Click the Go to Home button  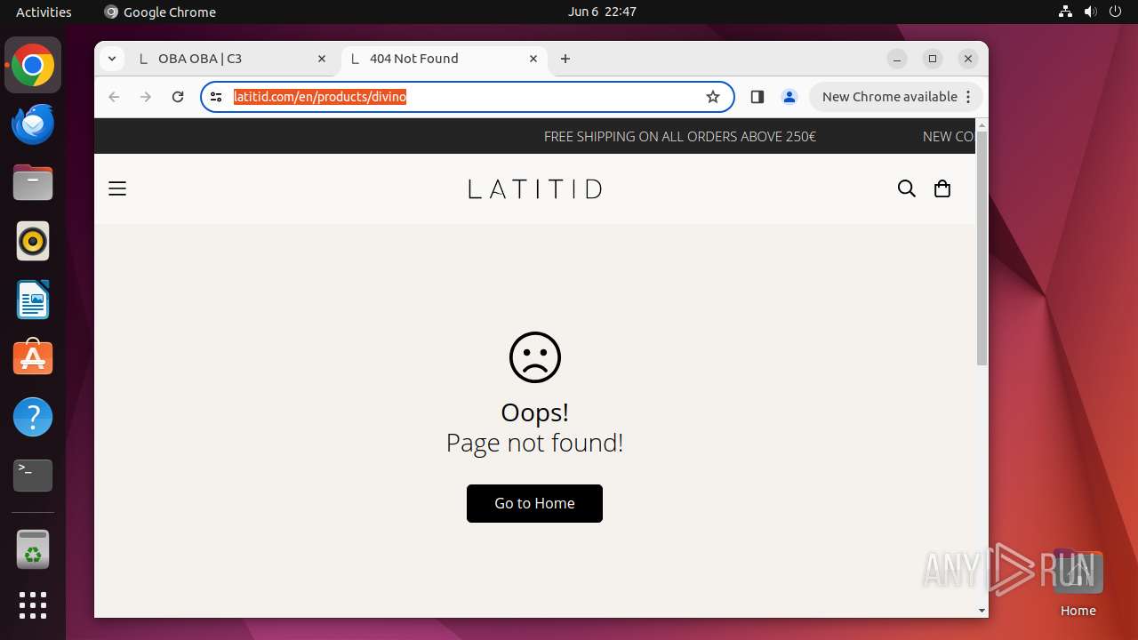point(534,503)
